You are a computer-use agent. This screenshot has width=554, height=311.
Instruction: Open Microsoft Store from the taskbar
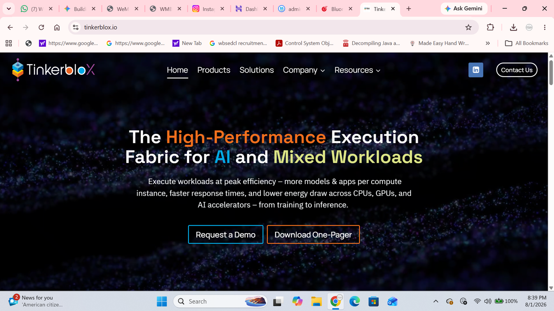tap(374, 301)
